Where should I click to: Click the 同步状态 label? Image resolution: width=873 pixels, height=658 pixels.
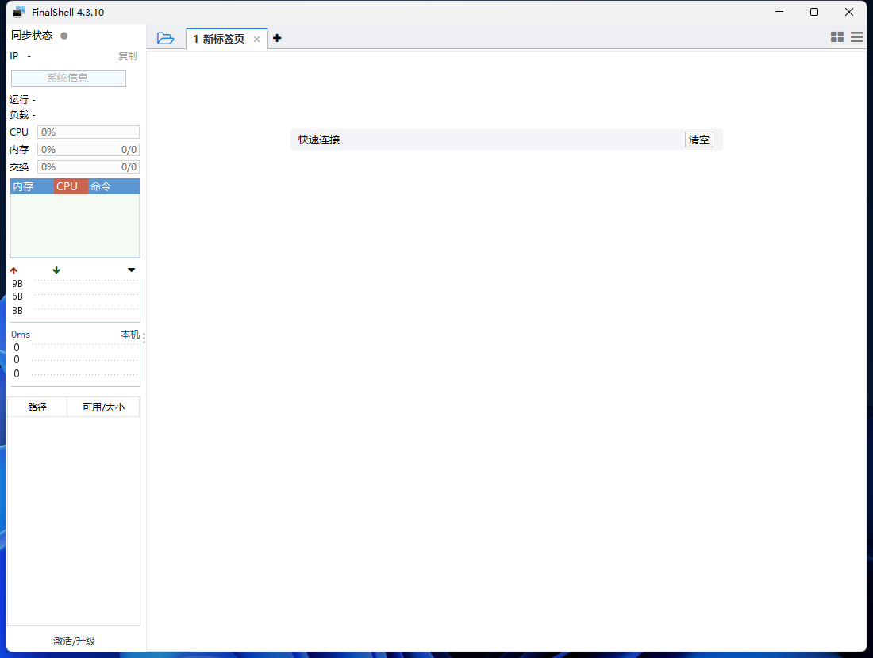click(x=32, y=35)
